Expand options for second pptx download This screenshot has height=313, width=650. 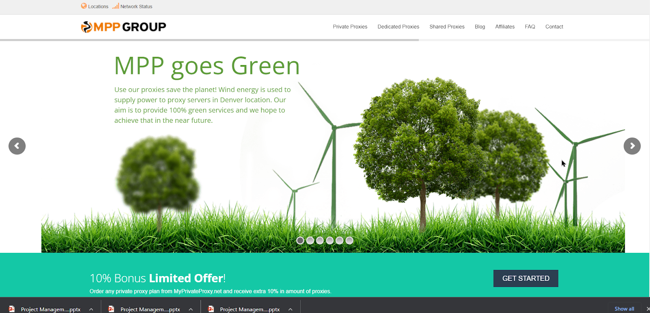(x=191, y=309)
